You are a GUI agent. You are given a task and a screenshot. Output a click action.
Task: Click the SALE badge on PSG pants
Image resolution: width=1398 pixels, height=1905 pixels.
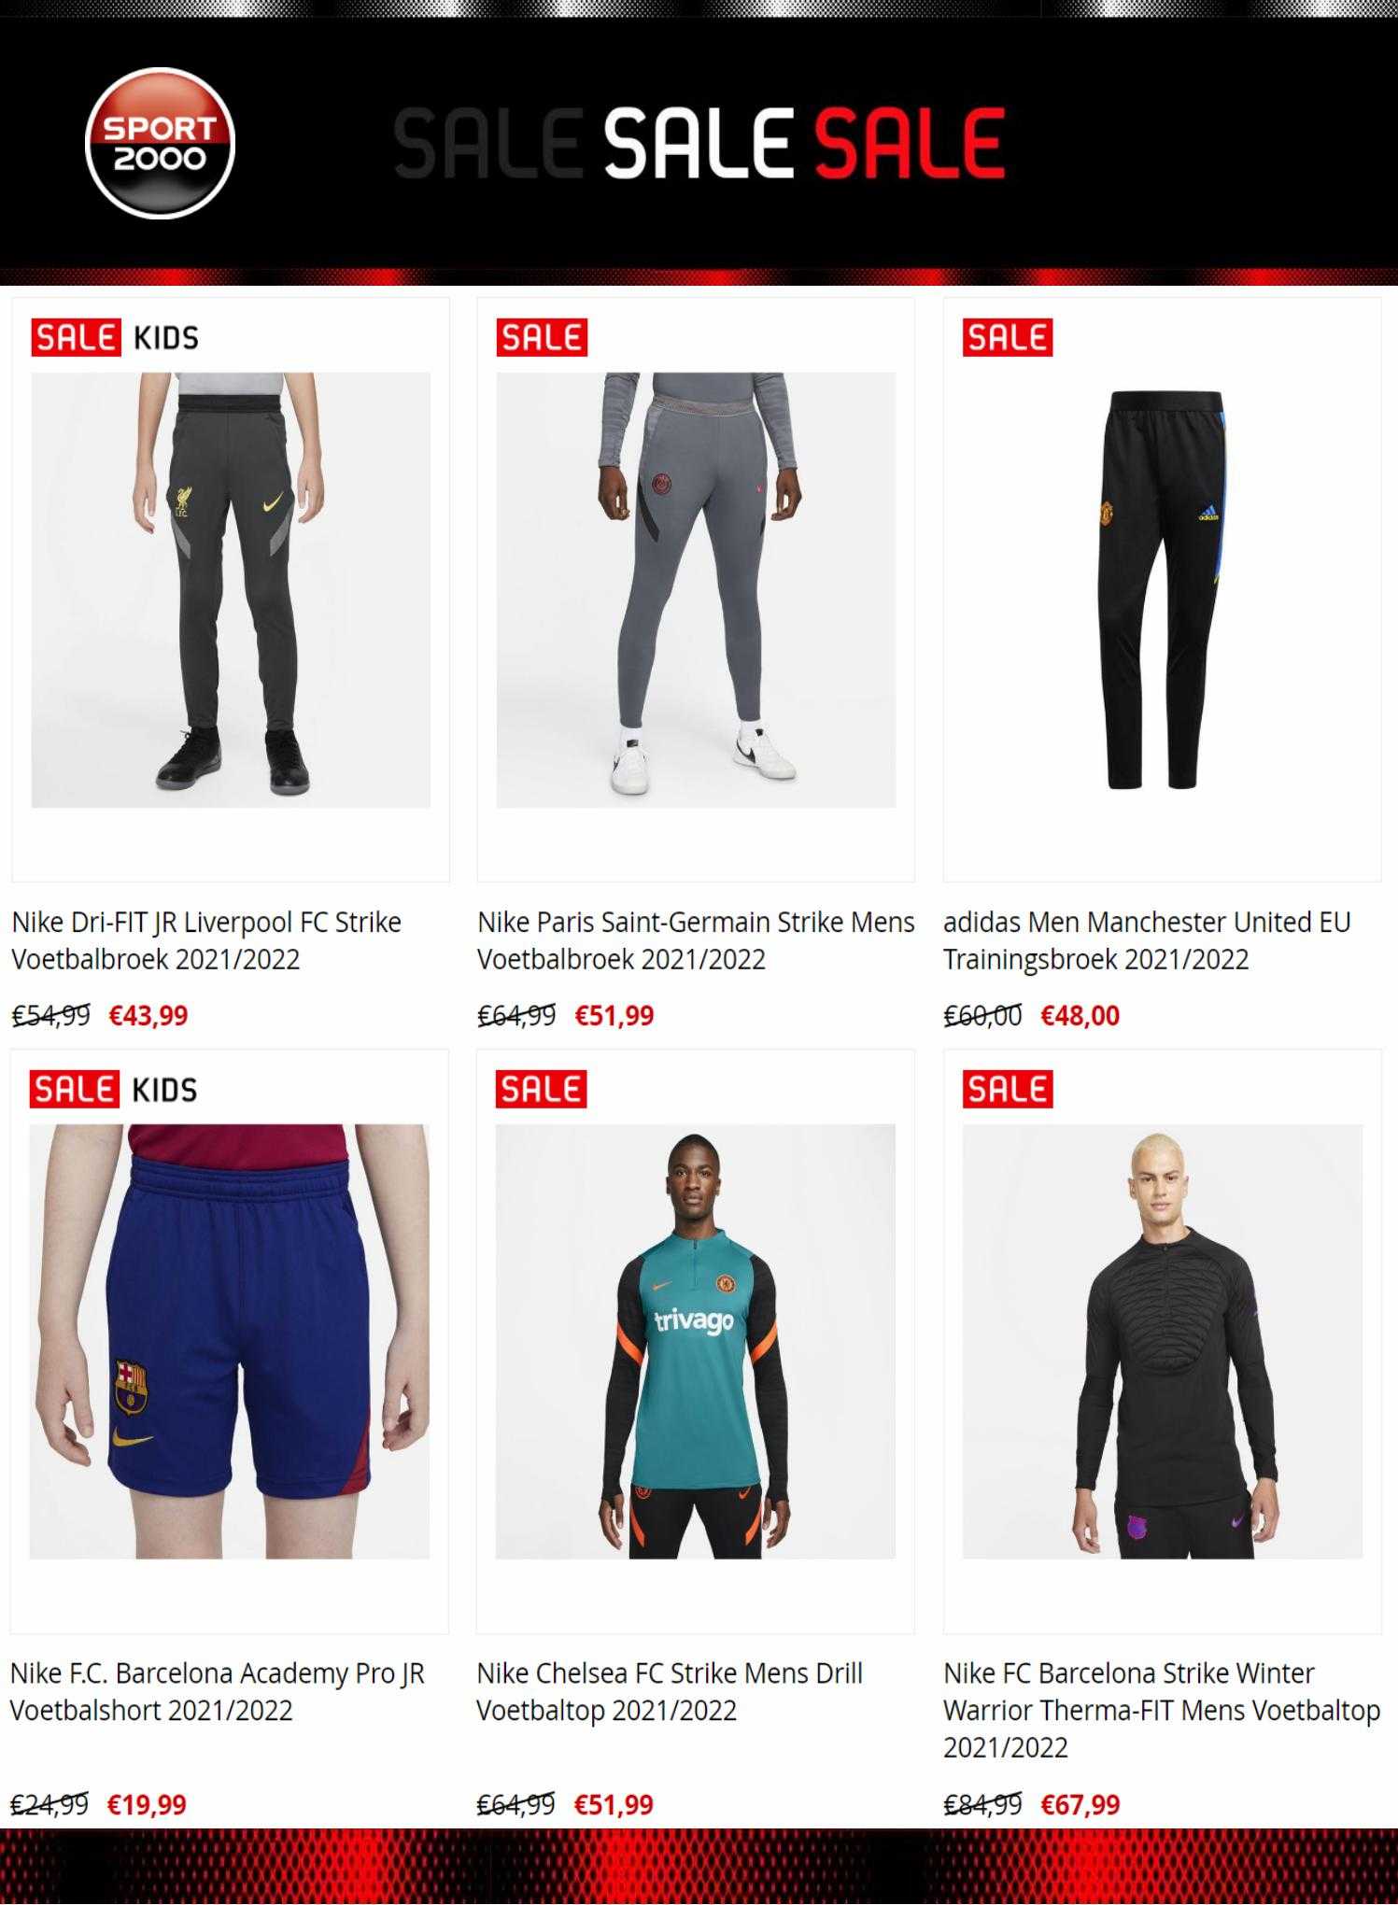542,337
